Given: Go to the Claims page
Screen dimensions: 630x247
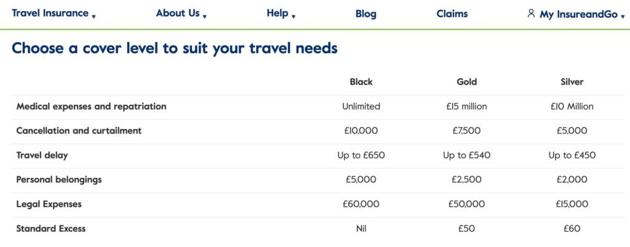Looking at the screenshot, I should coord(452,14).
